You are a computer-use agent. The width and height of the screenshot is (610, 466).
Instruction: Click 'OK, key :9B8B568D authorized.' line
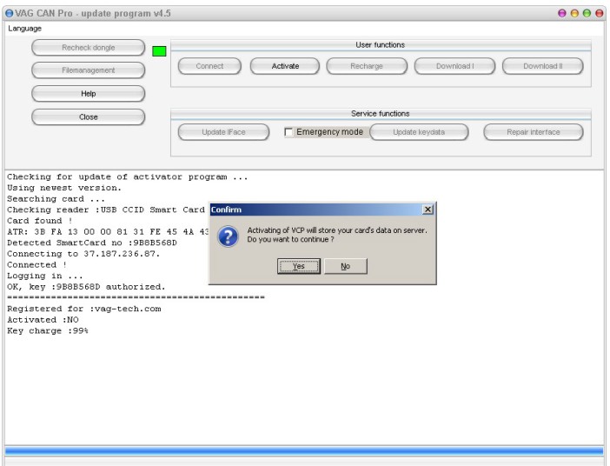tap(86, 287)
